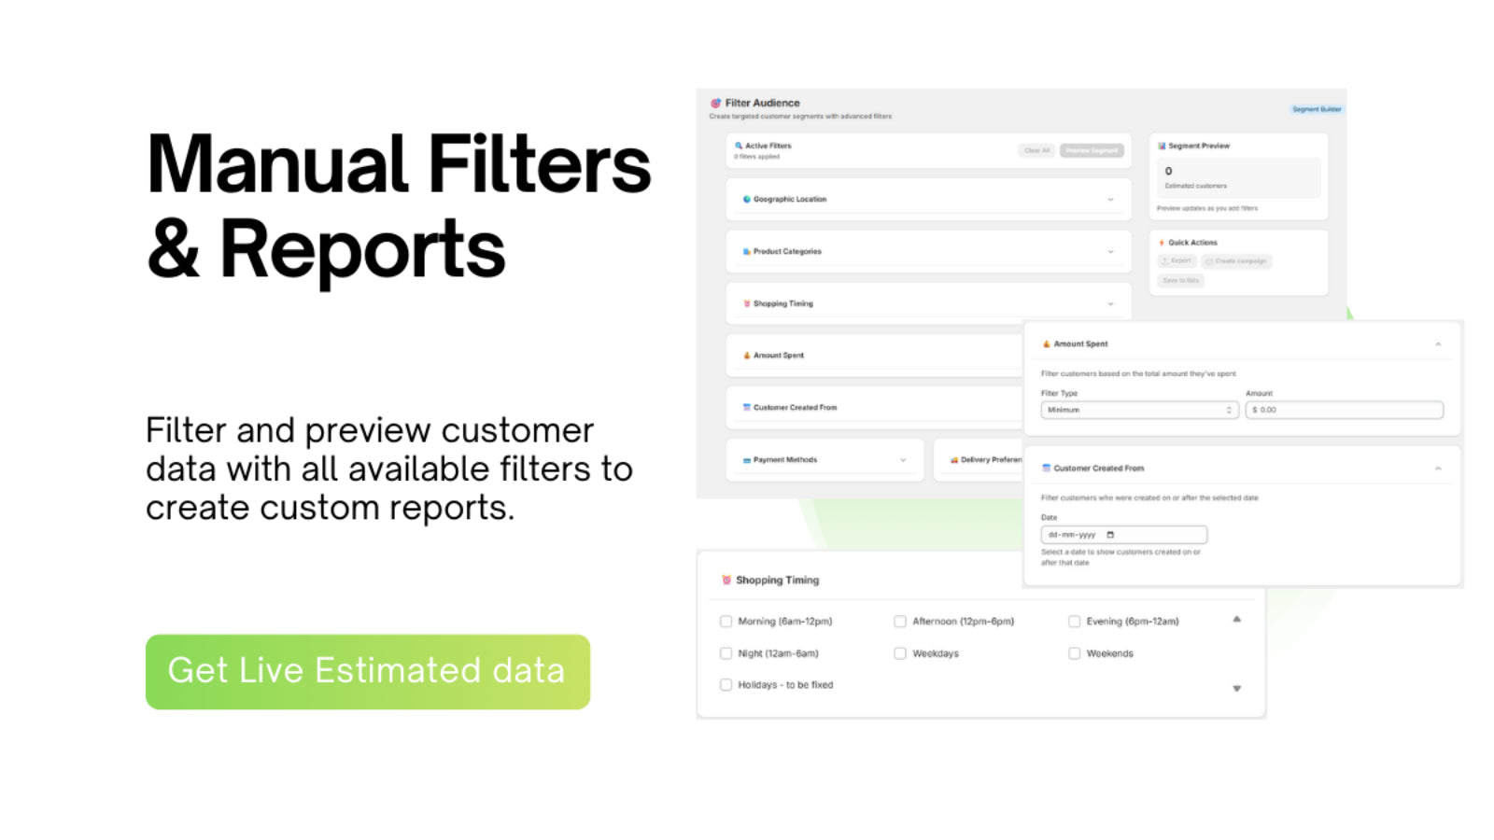Check the Morning (6am-12pm) option
This screenshot has height=840, width=1494.
(x=726, y=621)
